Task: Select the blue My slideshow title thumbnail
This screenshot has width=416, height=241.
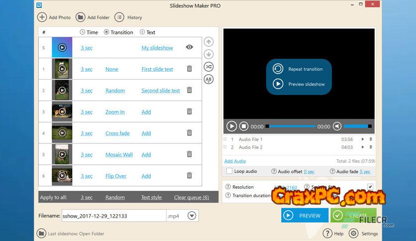Action: [62, 47]
